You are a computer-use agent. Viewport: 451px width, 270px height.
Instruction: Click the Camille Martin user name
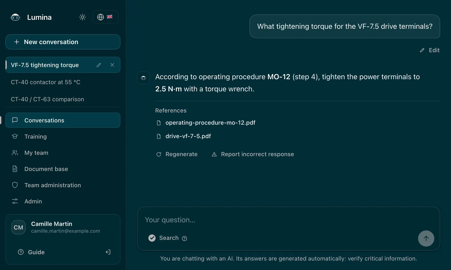coord(52,224)
